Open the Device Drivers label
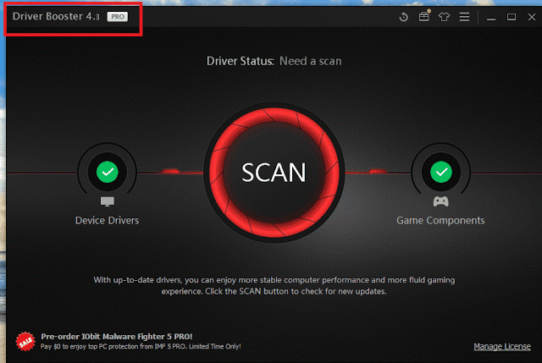This screenshot has height=363, width=542. coord(108,220)
